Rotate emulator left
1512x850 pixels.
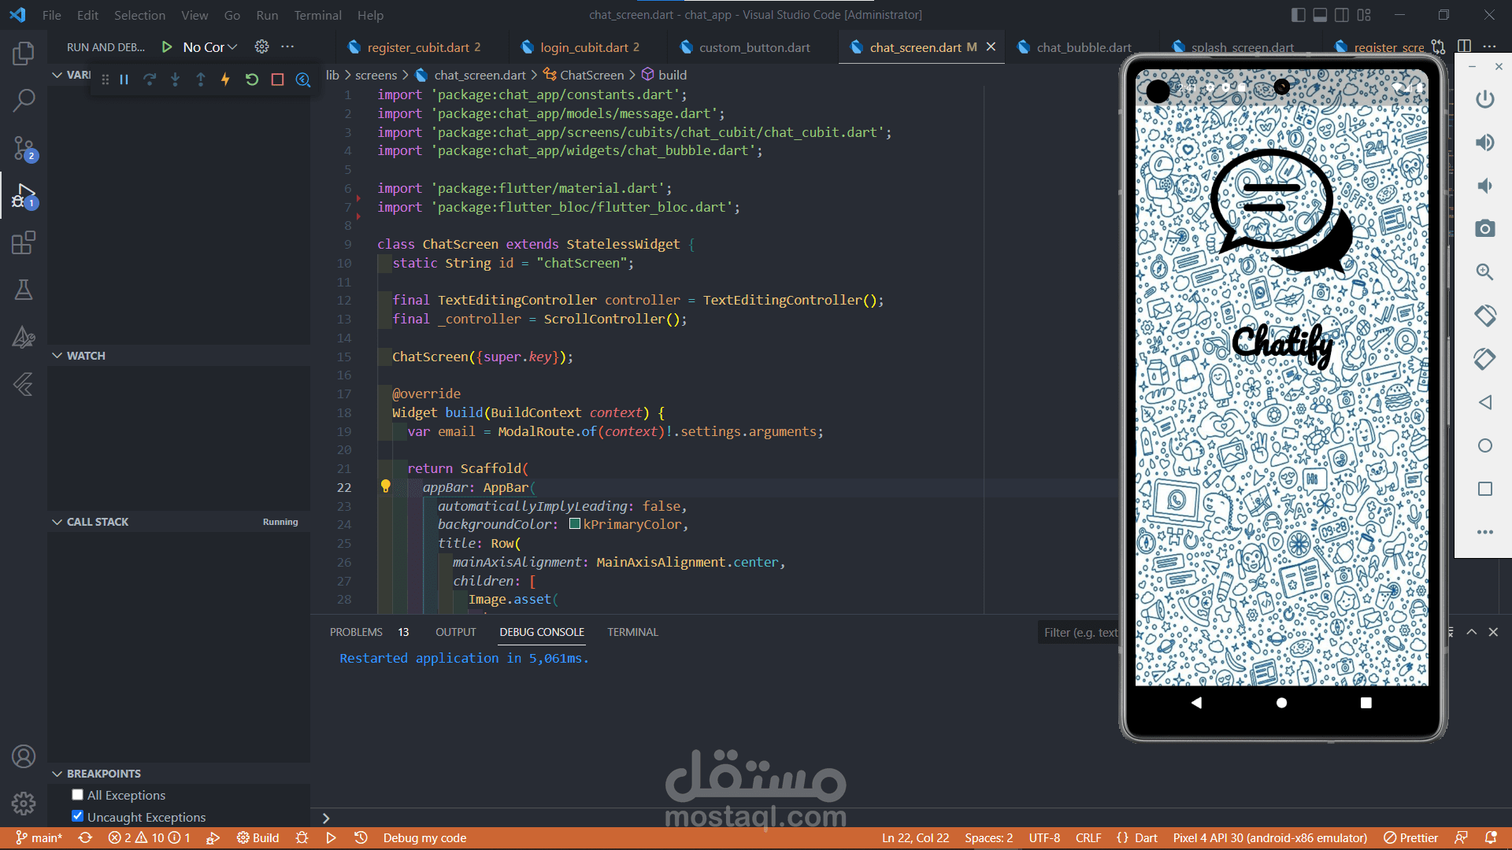(x=1484, y=316)
